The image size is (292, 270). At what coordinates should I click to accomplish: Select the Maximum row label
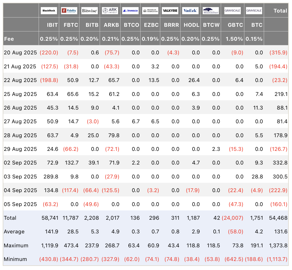click(16, 245)
